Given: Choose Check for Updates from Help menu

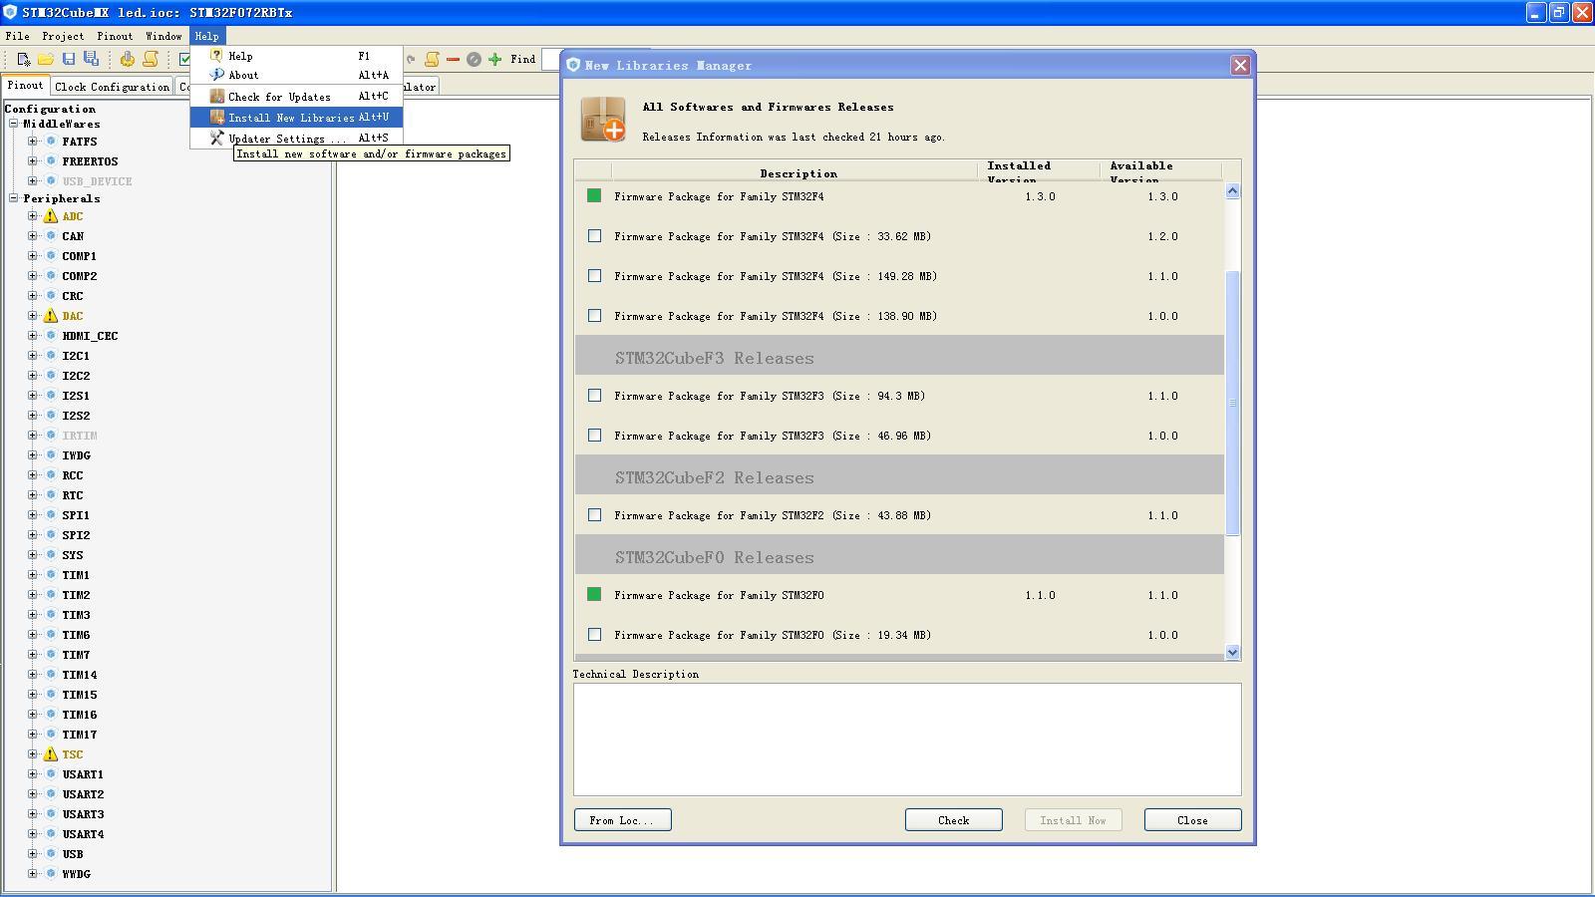Looking at the screenshot, I should pos(296,97).
